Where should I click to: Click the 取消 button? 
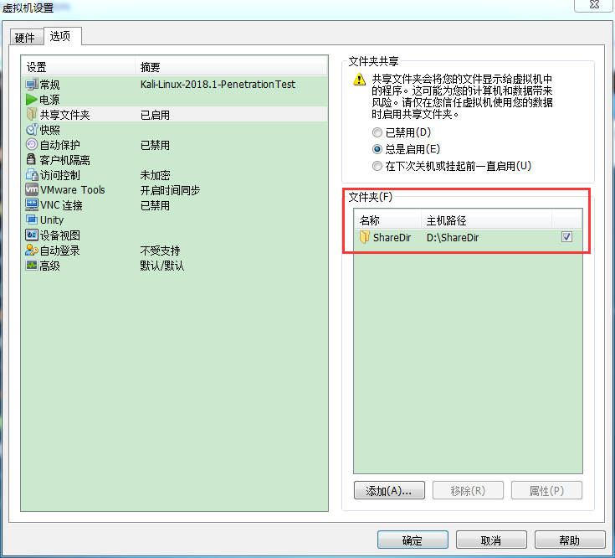[x=490, y=540]
